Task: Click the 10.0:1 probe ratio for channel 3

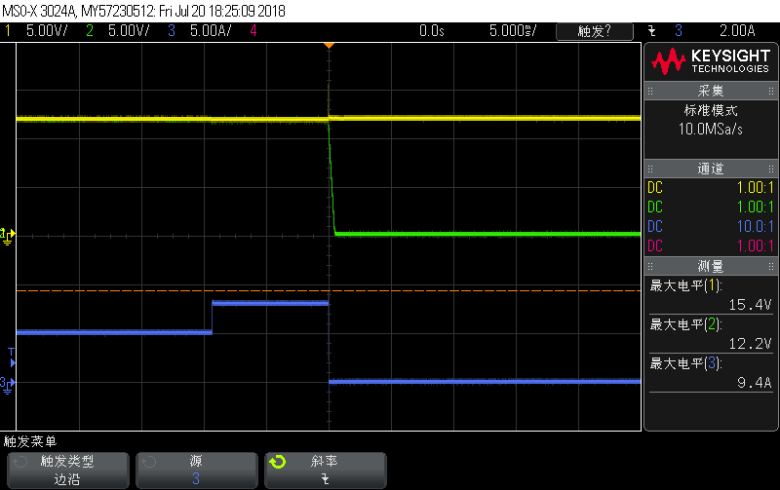Action: point(755,227)
